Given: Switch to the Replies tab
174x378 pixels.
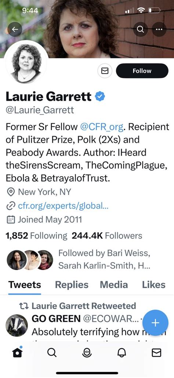Looking at the screenshot, I should (x=72, y=285).
